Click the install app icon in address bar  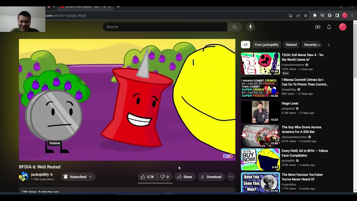pos(290,16)
